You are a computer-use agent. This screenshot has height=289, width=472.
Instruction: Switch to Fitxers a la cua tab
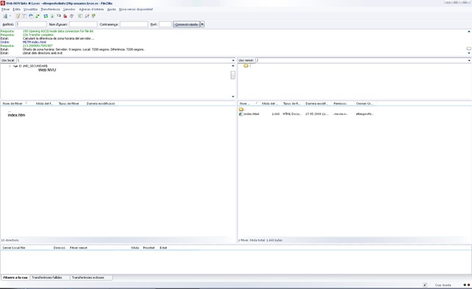point(15,277)
